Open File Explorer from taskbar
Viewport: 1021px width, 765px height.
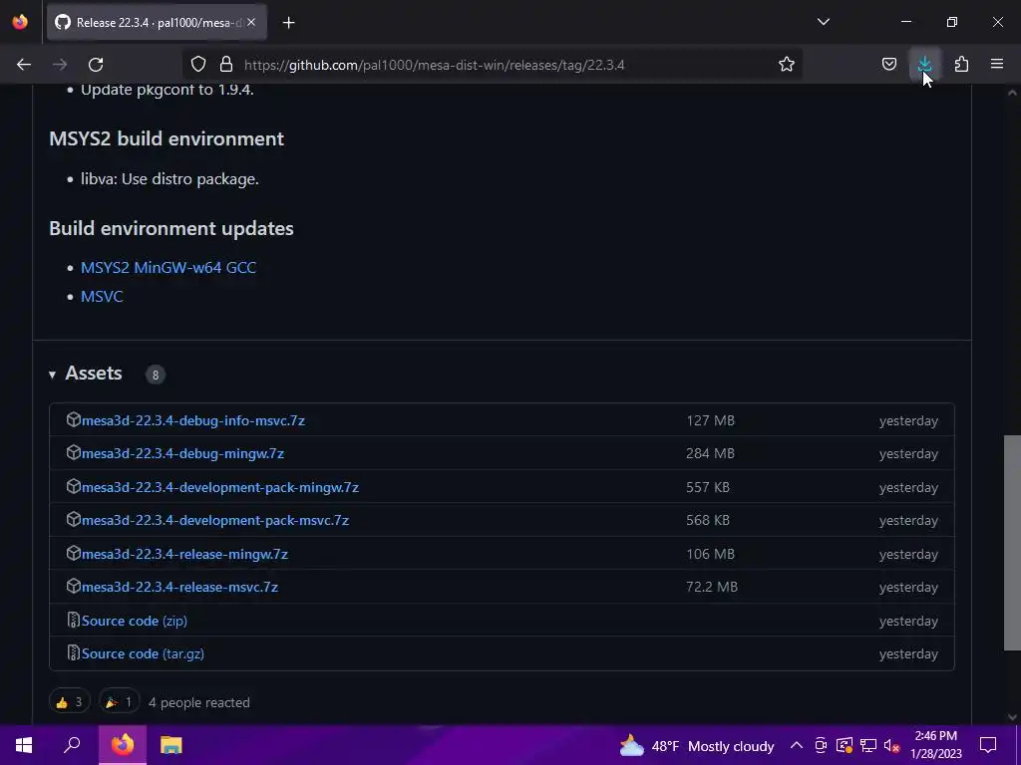171,745
